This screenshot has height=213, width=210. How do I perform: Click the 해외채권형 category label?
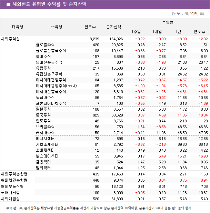[x=11, y=199]
